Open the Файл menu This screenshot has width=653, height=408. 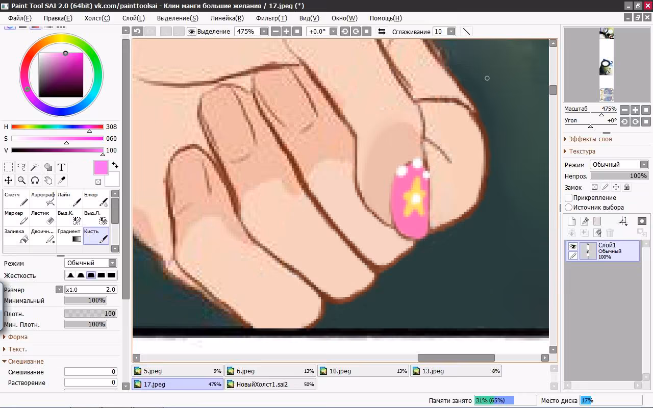point(20,18)
